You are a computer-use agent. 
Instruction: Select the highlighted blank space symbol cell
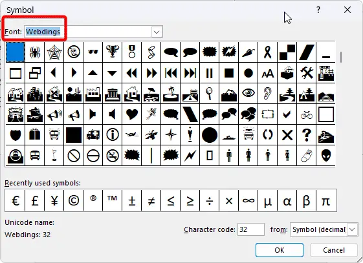tap(16, 52)
